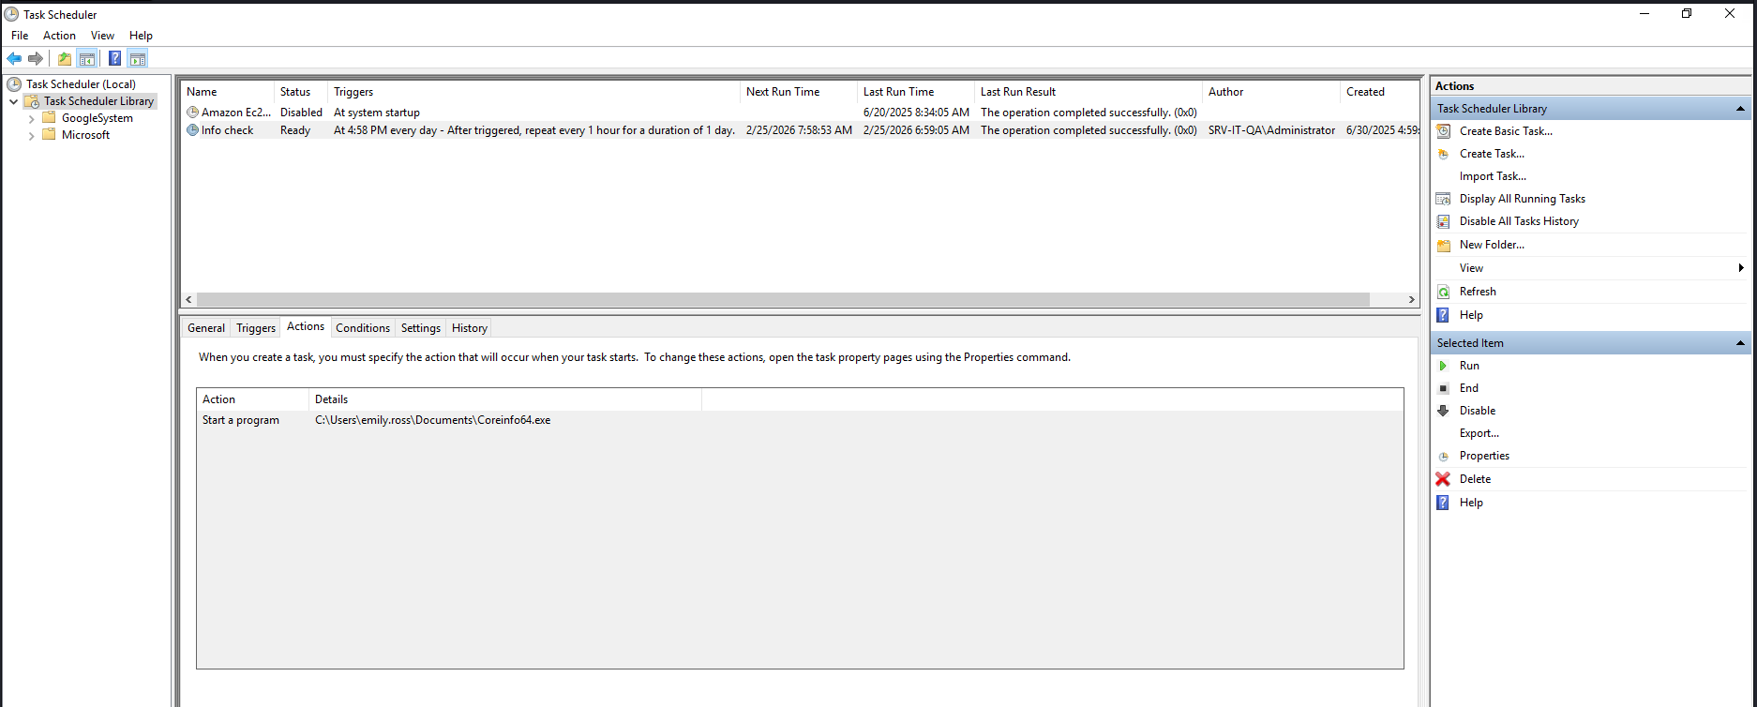Open the File menu
Image resolution: width=1757 pixels, height=707 pixels.
point(20,36)
